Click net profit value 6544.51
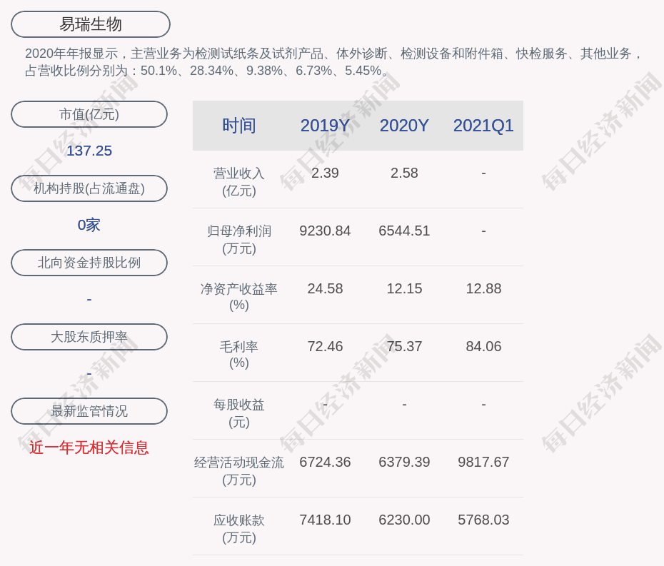 tap(404, 231)
